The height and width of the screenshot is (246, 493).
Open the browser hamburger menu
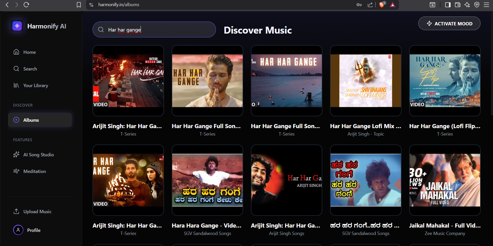(x=486, y=5)
